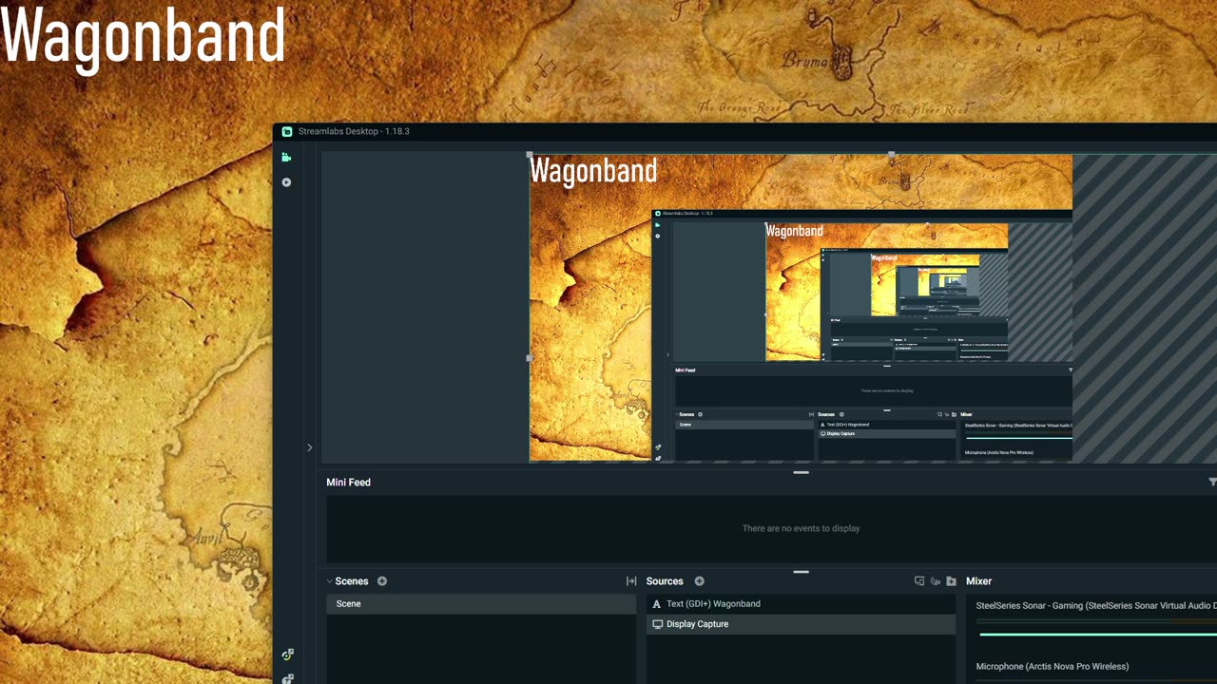Add a new scene with the plus icon
Viewport: 1217px width, 684px height.
coord(382,581)
